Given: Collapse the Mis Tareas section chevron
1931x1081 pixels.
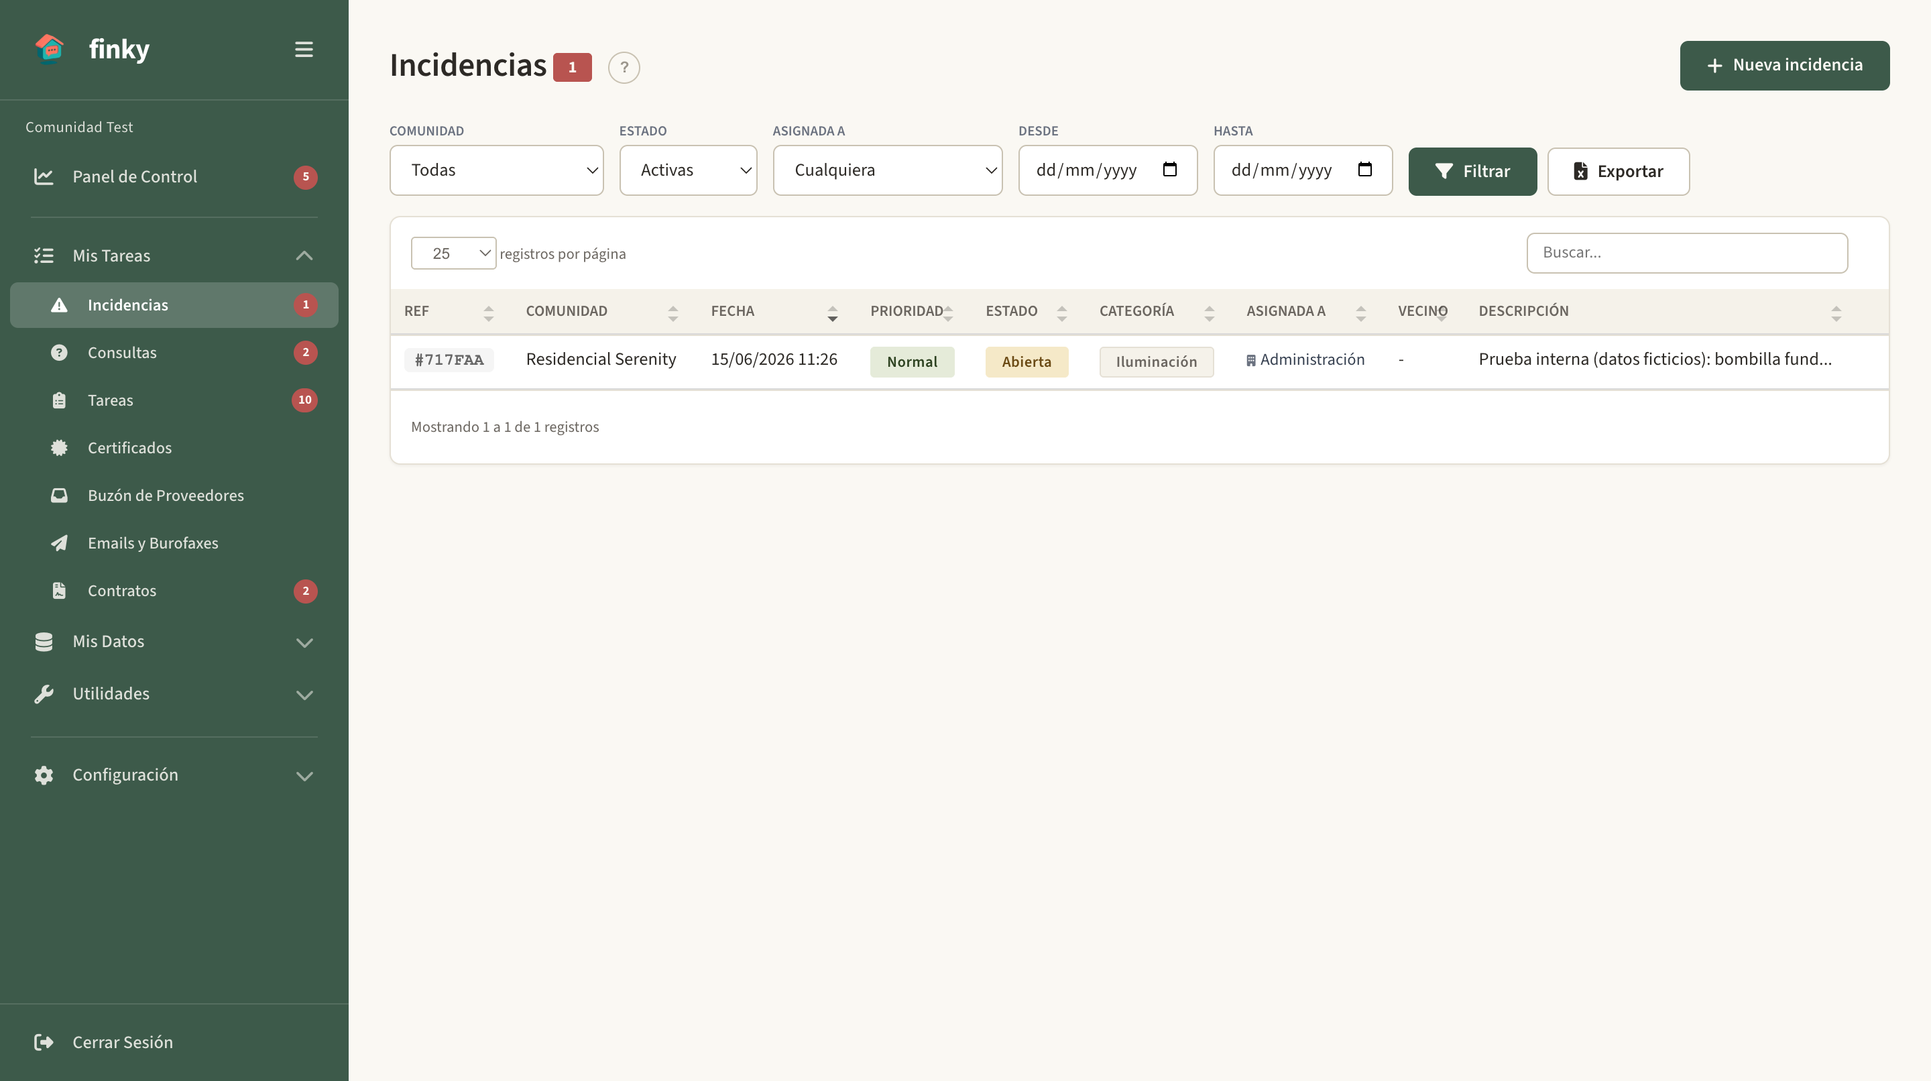Looking at the screenshot, I should [304, 255].
